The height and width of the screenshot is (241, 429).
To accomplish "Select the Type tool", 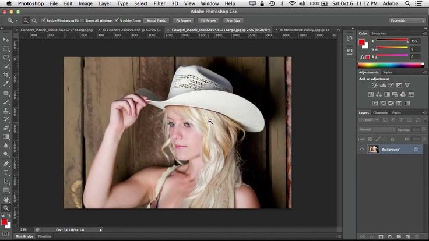I will coord(6,172).
